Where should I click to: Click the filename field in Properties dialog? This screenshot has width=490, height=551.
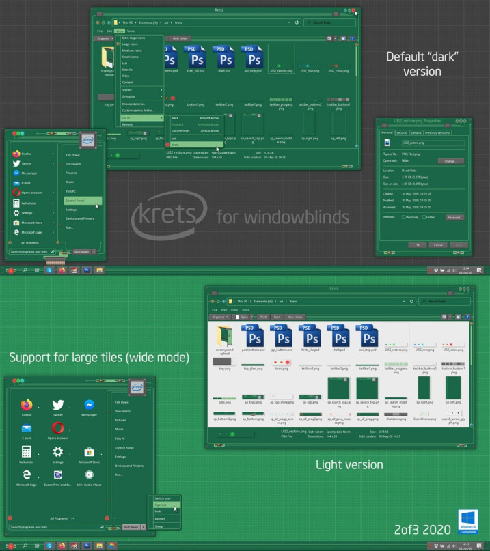tap(433, 143)
